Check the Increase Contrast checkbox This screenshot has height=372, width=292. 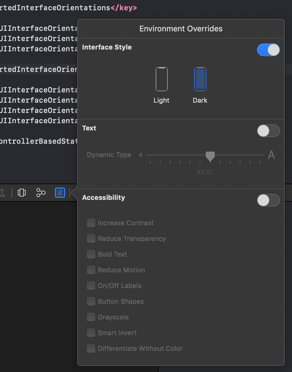91,223
